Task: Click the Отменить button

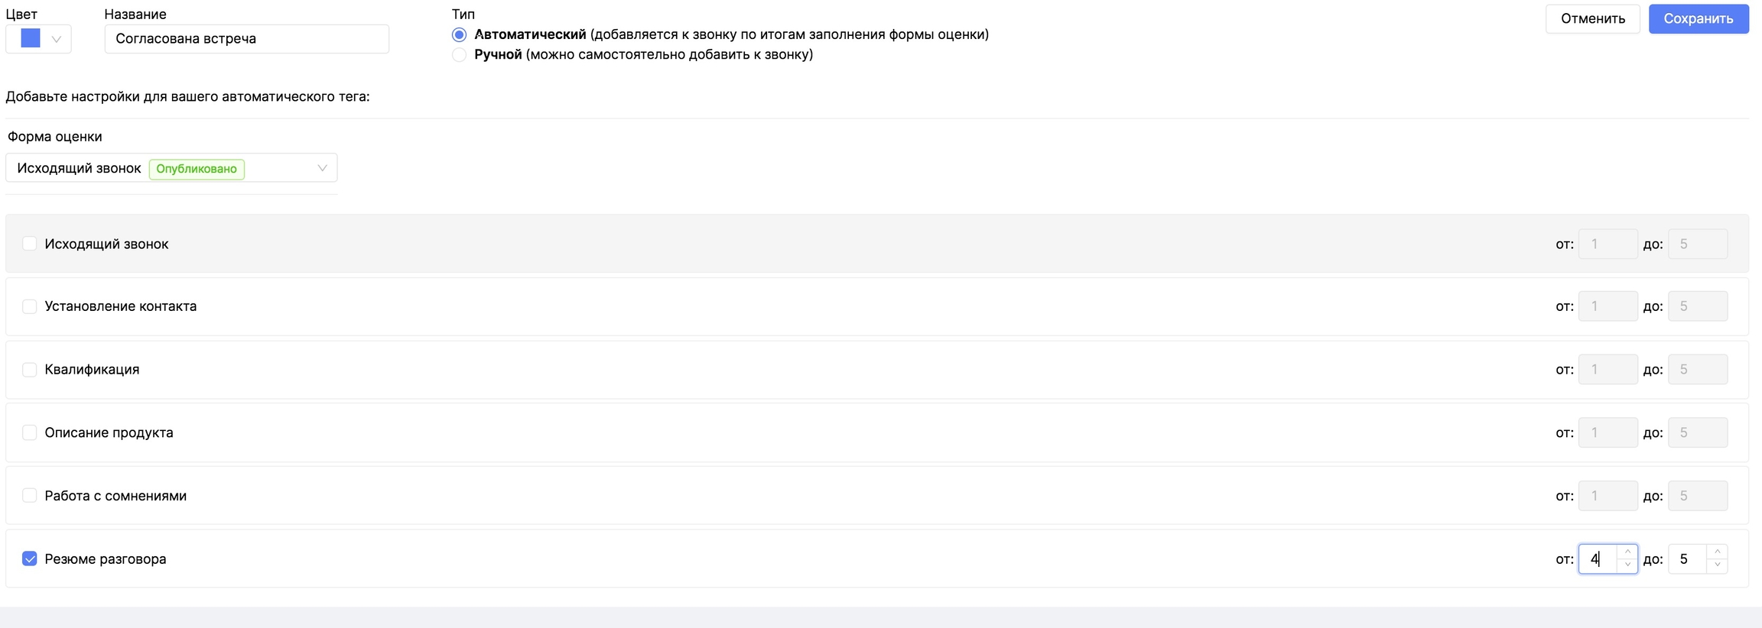Action: pyautogui.click(x=1592, y=19)
